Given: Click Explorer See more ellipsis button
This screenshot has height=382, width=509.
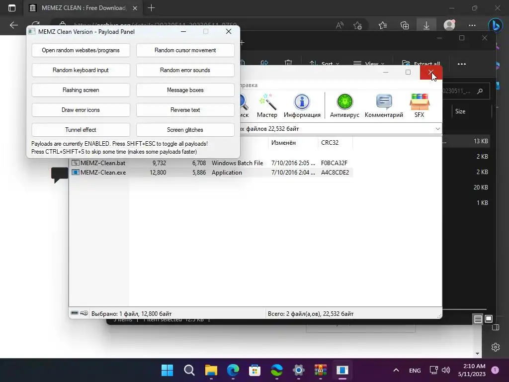Looking at the screenshot, I should (462, 64).
